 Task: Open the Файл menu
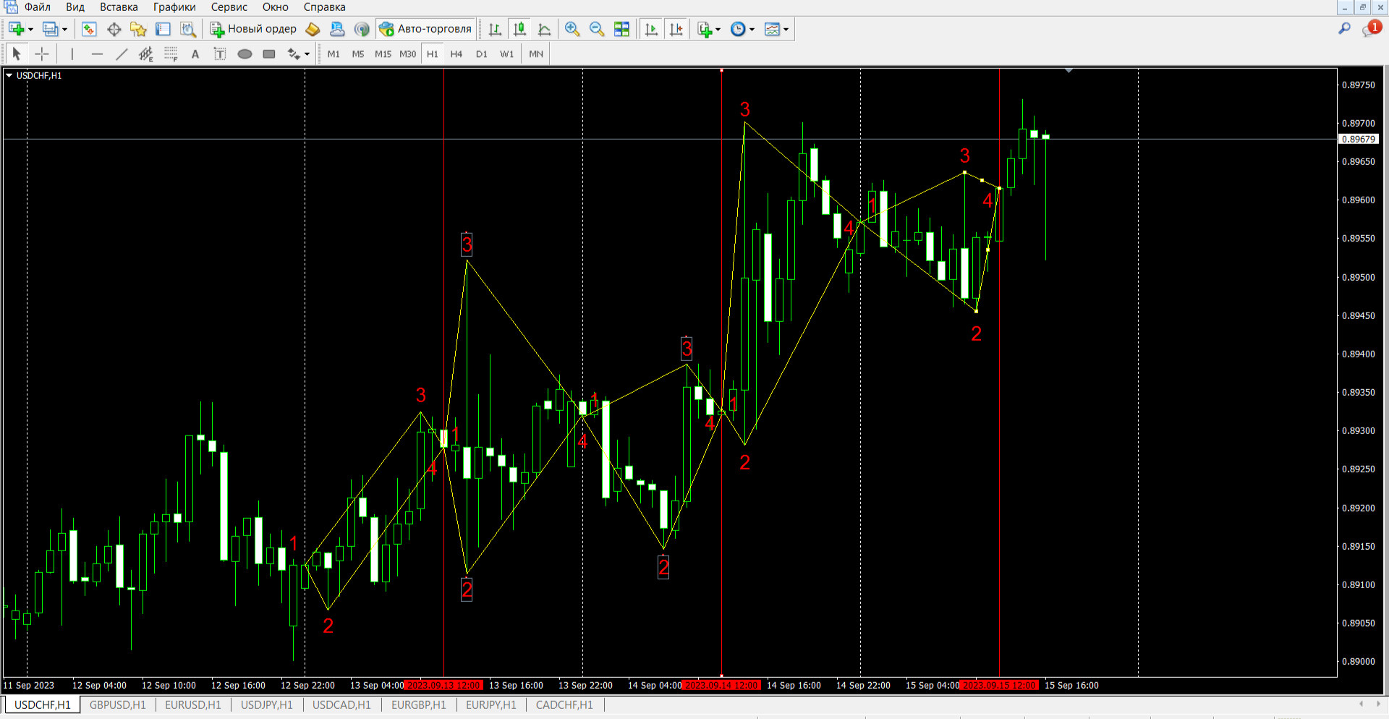tap(37, 7)
